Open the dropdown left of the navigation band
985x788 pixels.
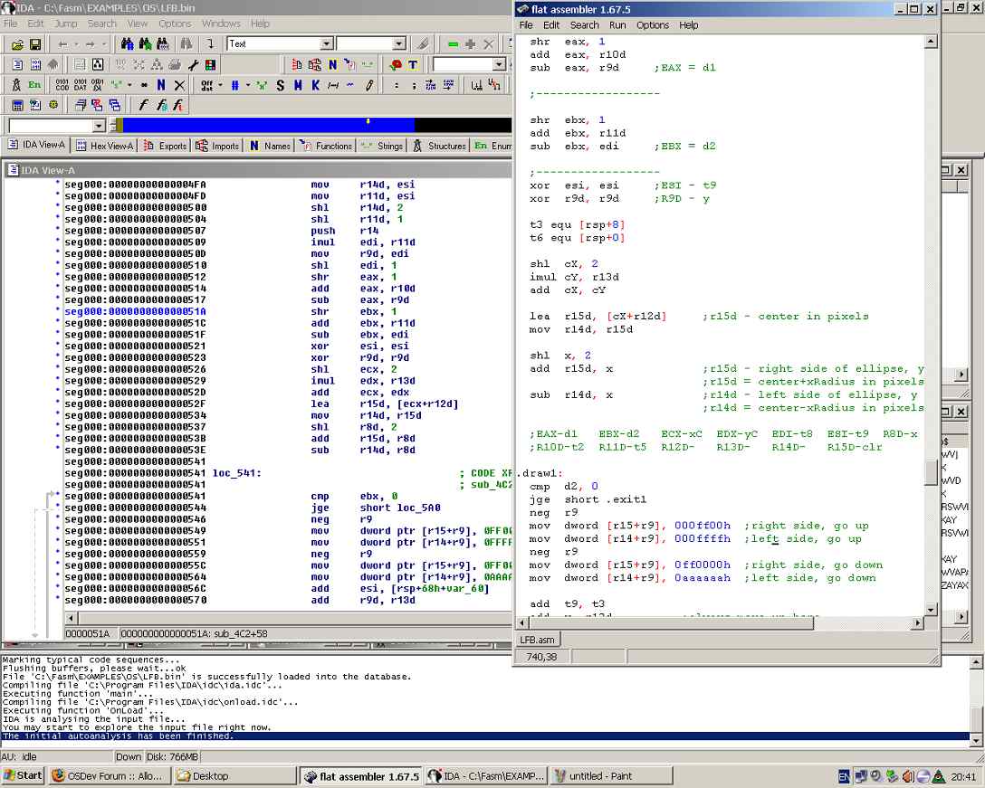[99, 126]
